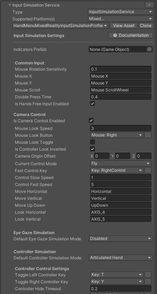Click the square next to Toggle Left Controller Key
The width and height of the screenshot is (157, 294).
click(x=148, y=275)
